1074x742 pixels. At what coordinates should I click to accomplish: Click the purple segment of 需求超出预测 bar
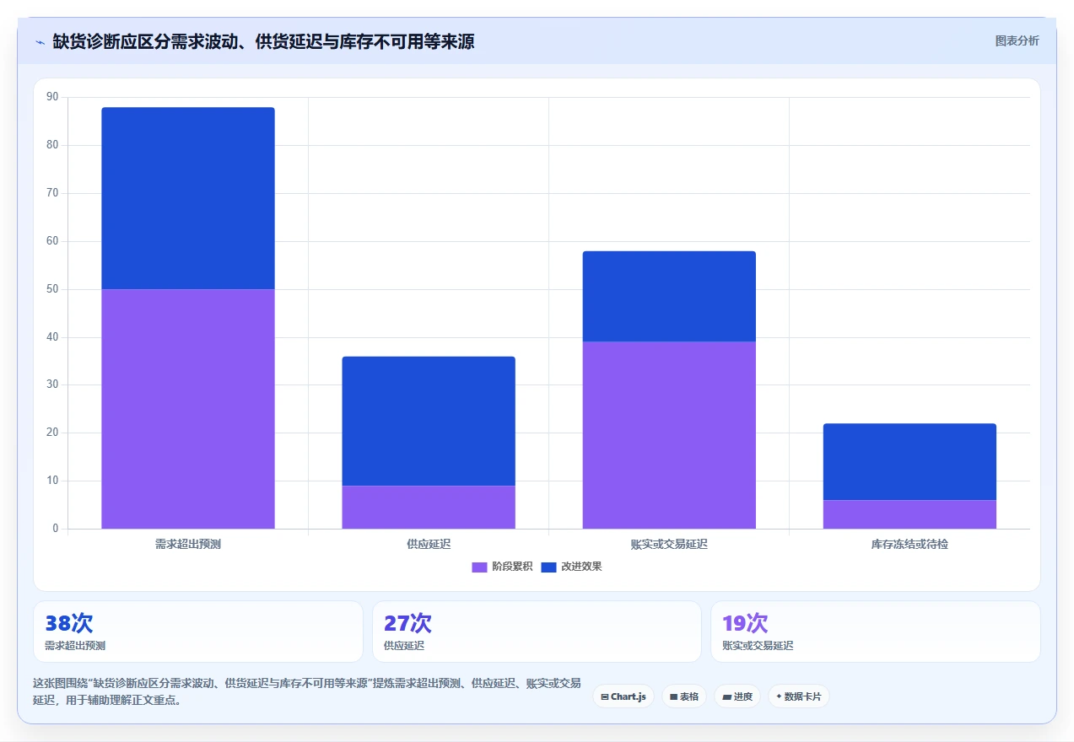pos(188,409)
